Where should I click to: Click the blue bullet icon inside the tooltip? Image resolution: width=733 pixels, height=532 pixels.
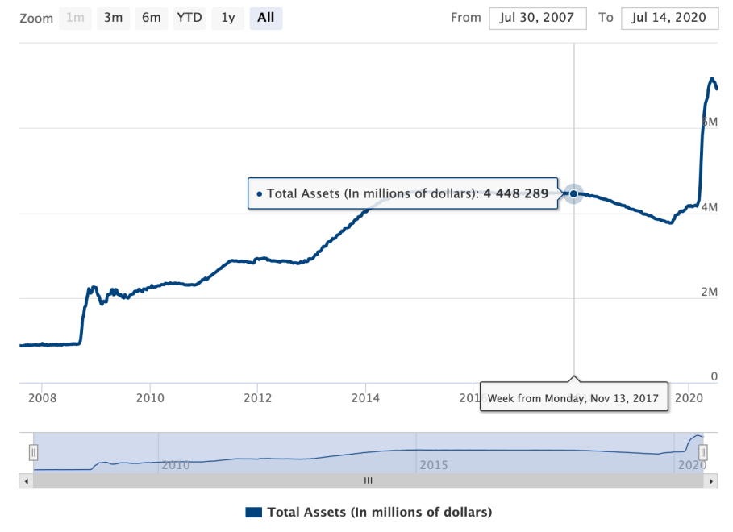[x=260, y=193]
